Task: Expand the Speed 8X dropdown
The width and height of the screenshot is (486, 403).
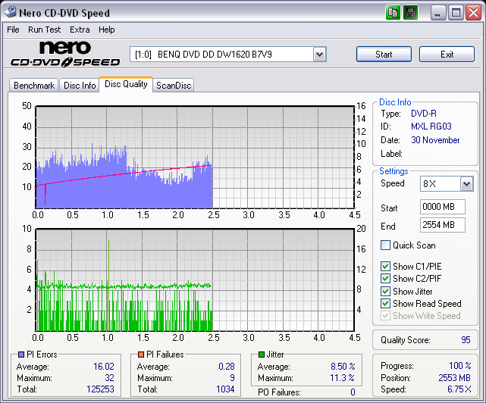Action: coord(466,184)
